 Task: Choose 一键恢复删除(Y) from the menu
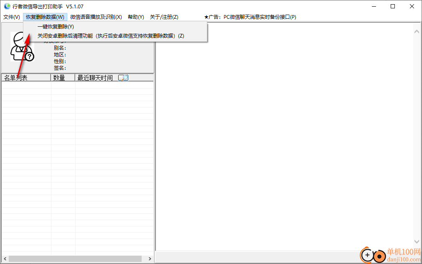pos(56,27)
